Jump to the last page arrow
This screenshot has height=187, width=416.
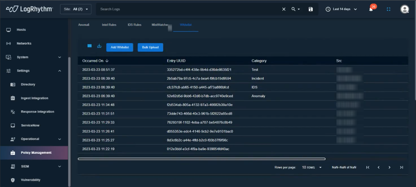[x=401, y=168]
